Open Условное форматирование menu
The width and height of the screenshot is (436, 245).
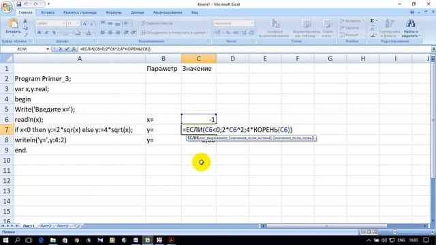click(274, 28)
